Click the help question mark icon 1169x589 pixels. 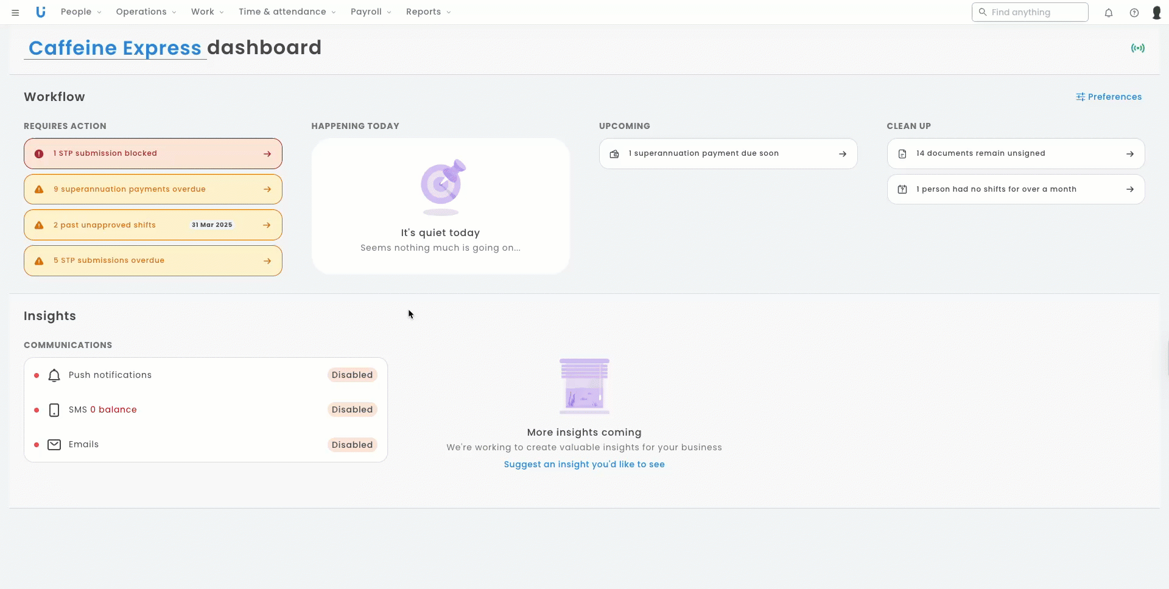point(1134,13)
